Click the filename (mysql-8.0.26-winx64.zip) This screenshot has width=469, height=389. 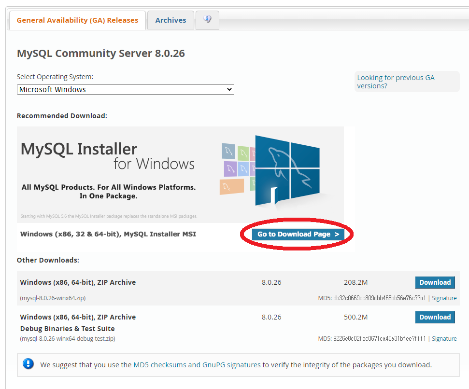point(53,298)
